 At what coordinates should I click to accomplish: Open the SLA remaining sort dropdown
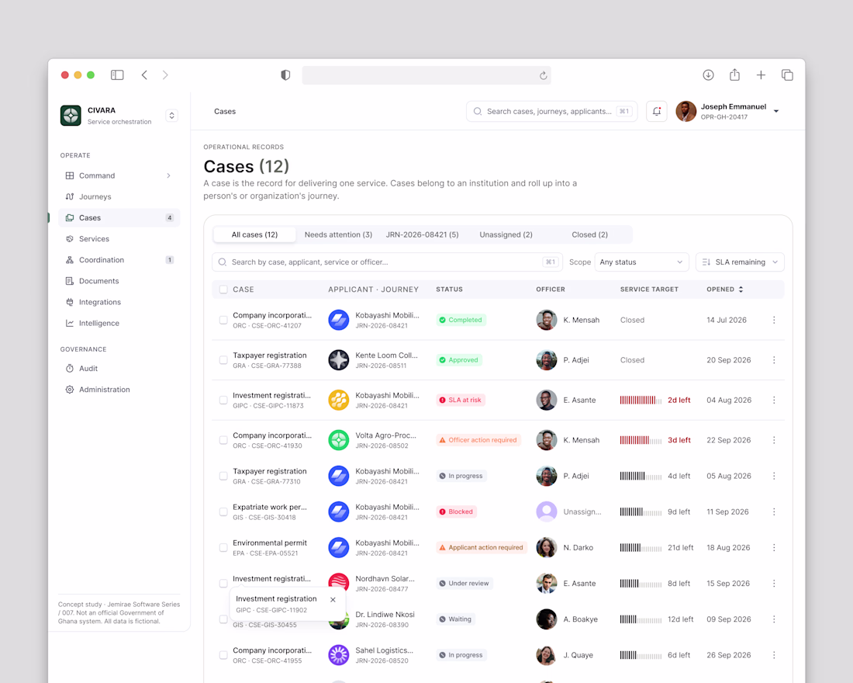tap(740, 262)
